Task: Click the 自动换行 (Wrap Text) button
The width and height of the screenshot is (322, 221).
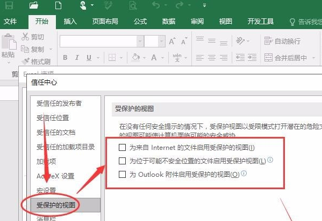Action: 282,41
